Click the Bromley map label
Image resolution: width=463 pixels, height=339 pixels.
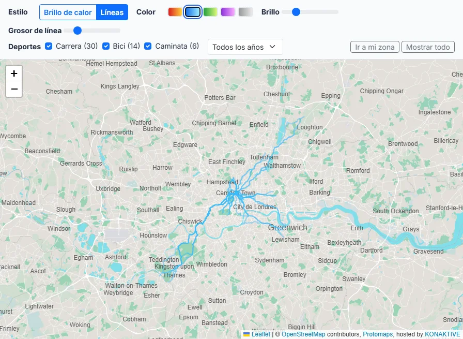[x=295, y=274]
